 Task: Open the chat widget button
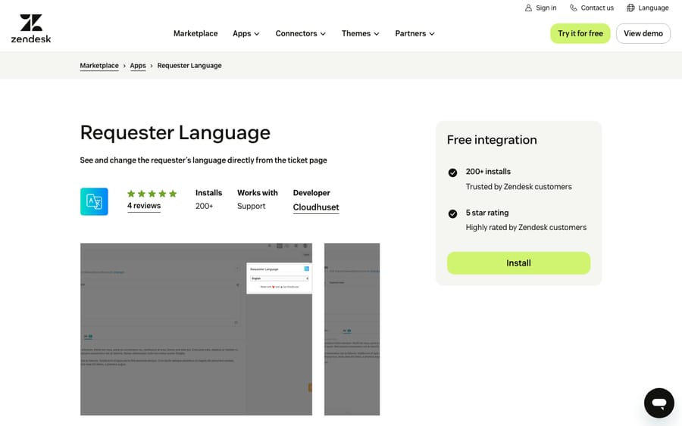[x=659, y=403]
